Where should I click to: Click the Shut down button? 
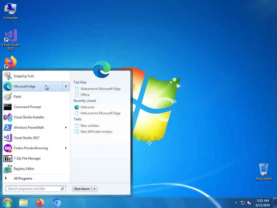click(x=82, y=189)
